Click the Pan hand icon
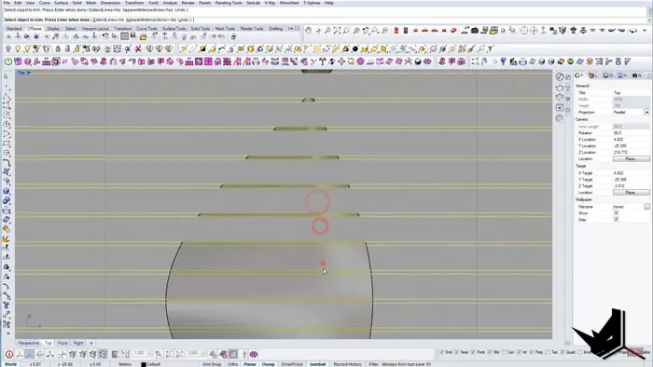The image size is (653, 367). point(309,31)
